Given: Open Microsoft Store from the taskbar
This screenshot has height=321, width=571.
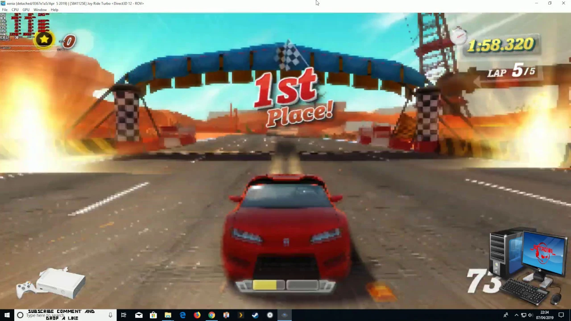Looking at the screenshot, I should click(x=153, y=315).
